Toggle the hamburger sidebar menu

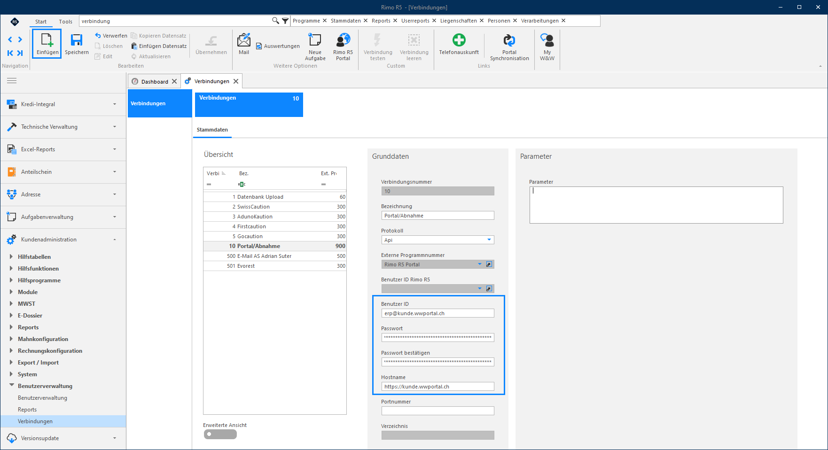pyautogui.click(x=12, y=81)
